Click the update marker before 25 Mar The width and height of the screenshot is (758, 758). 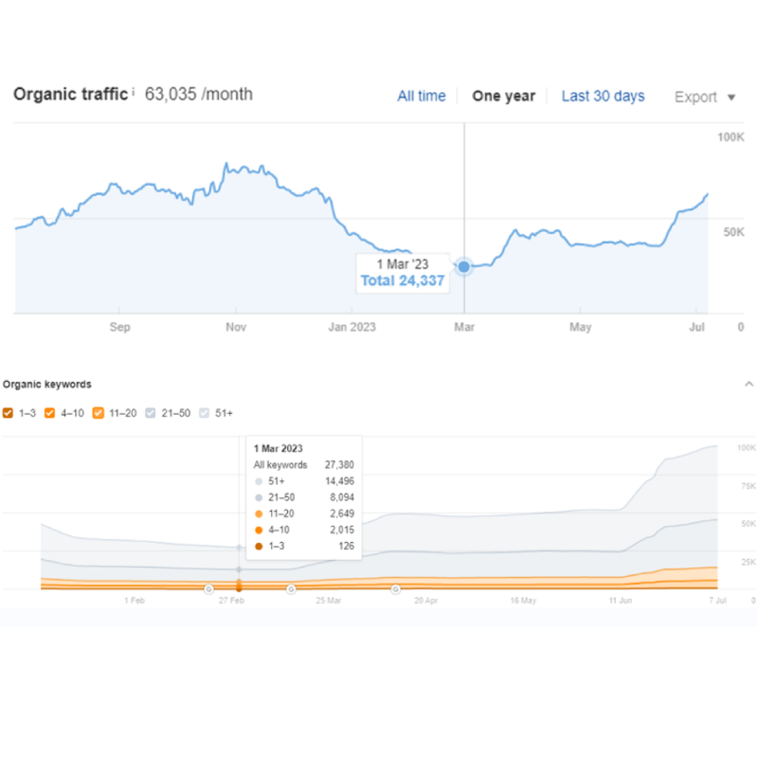pos(291,588)
